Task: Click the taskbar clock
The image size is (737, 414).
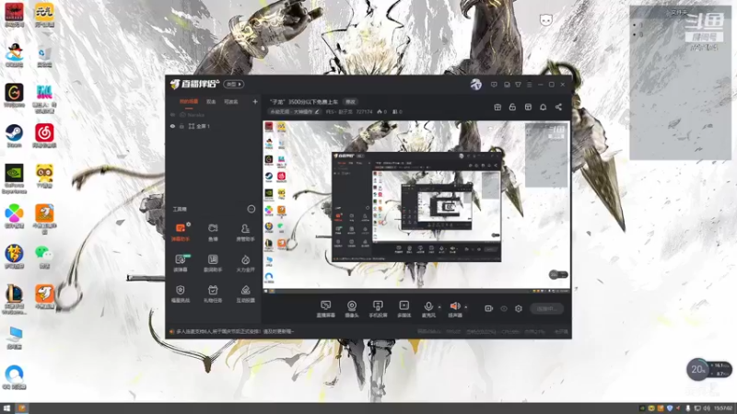Action: pyautogui.click(x=723, y=408)
